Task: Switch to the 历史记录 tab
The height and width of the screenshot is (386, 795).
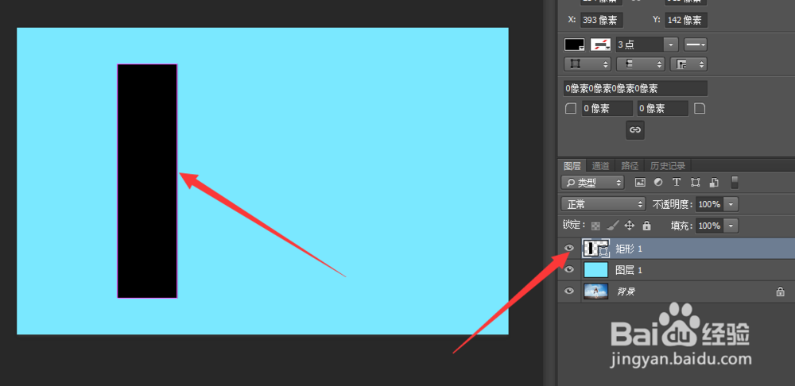Action: [668, 166]
